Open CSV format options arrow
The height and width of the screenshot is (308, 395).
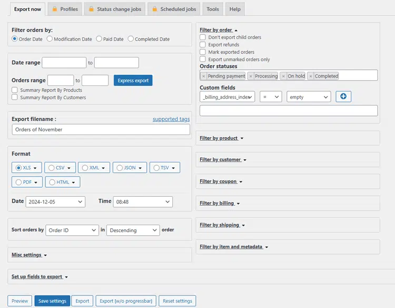pos(69,168)
